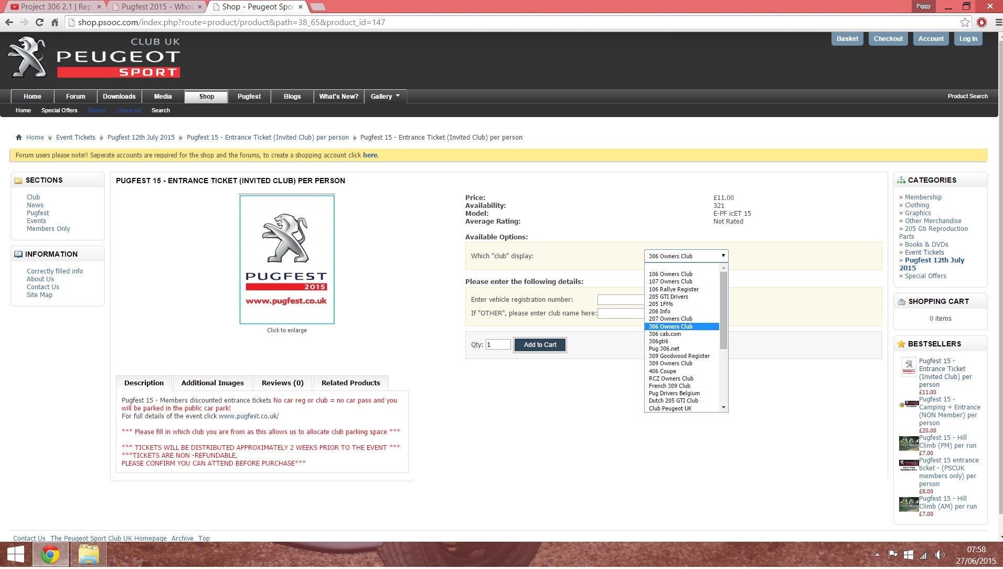This screenshot has height=569, width=1003.
Task: Click Downloads in the main navigation
Action: [x=119, y=97]
